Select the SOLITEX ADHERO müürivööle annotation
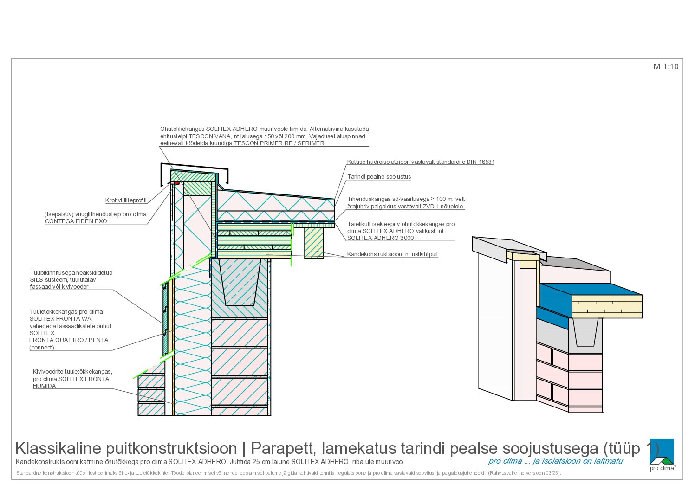The image size is (695, 491). (264, 136)
